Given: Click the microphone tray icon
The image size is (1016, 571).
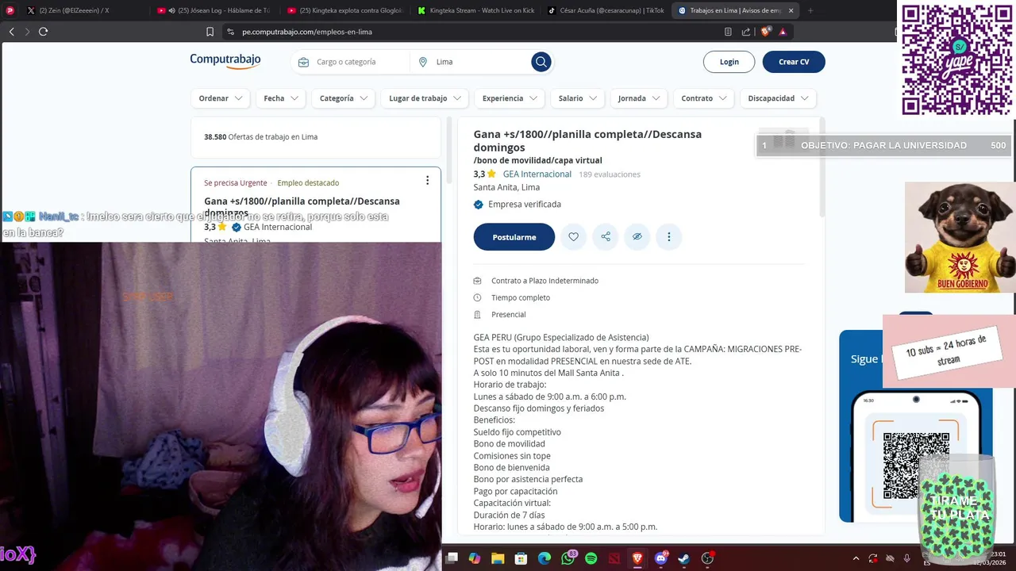Looking at the screenshot, I should click(x=906, y=558).
